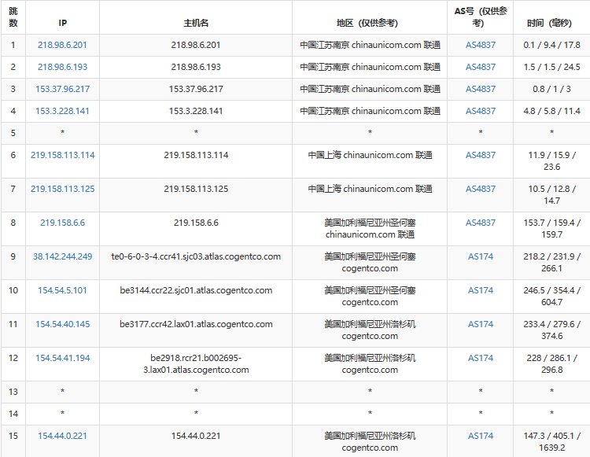Select the 154.54.40.145 IP link

(x=62, y=324)
